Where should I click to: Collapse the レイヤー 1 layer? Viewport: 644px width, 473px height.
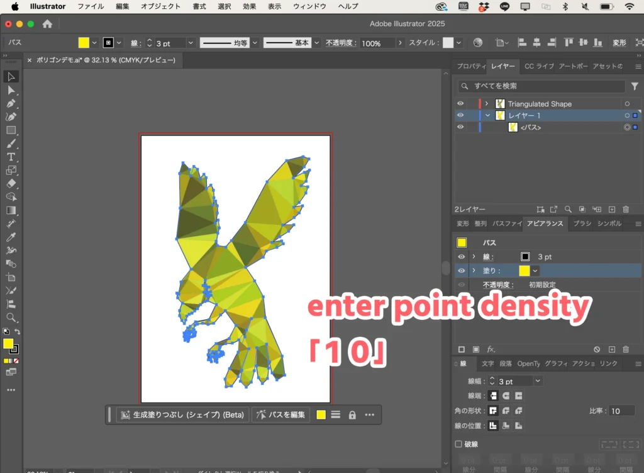(487, 116)
